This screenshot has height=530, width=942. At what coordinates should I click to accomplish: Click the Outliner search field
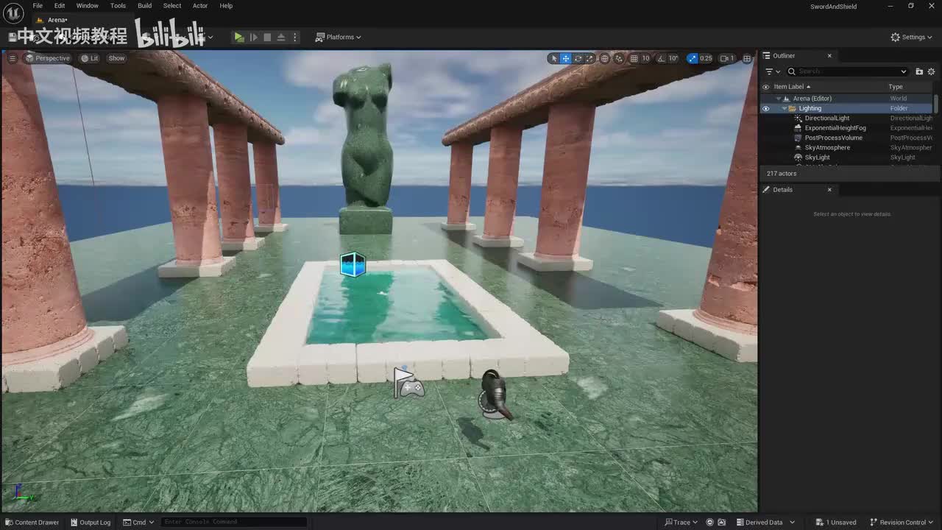[x=848, y=71]
